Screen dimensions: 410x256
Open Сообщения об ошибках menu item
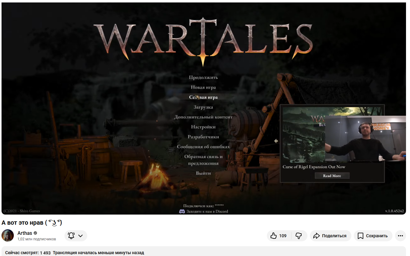203,147
